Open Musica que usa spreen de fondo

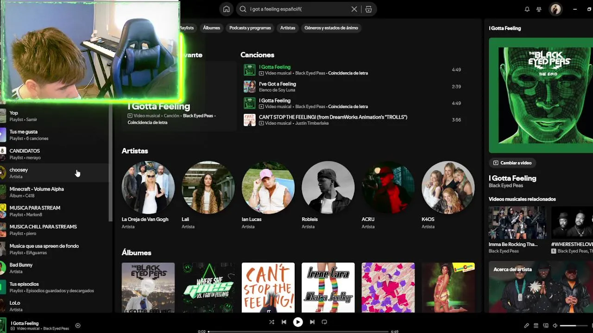point(54,249)
